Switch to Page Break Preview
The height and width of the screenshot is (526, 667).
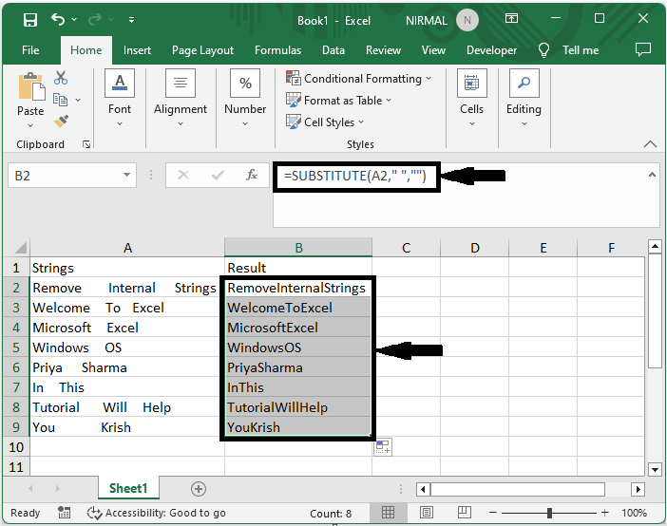tap(464, 513)
